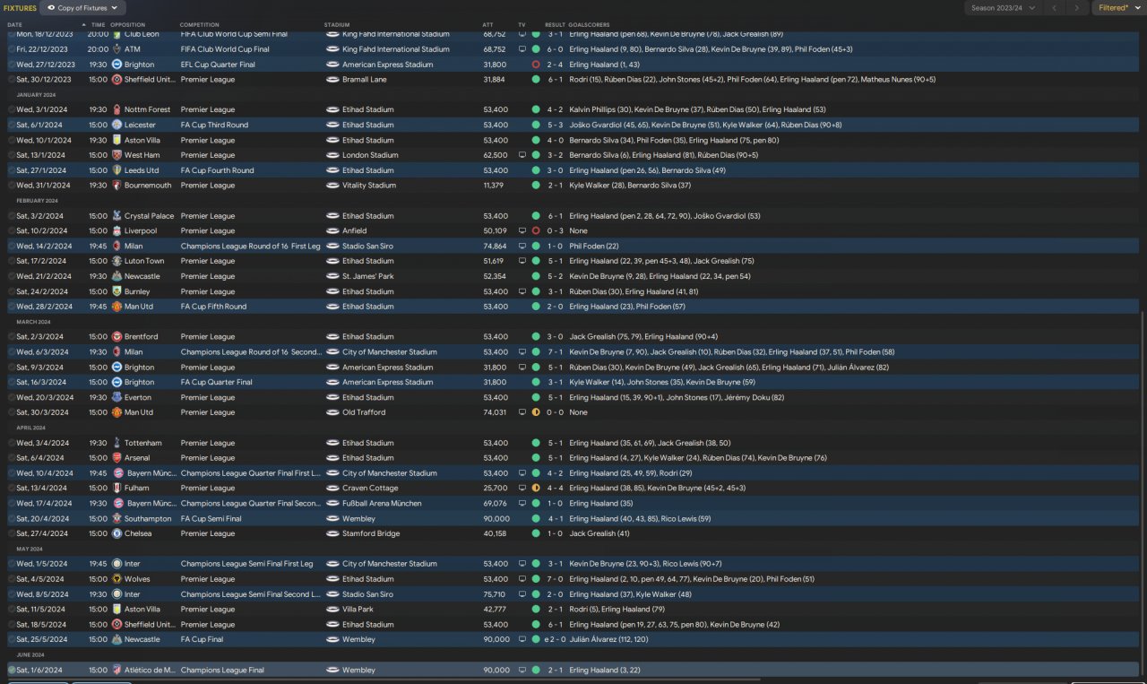
Task: Go to the previous season with left arrow
Action: coord(1055,8)
